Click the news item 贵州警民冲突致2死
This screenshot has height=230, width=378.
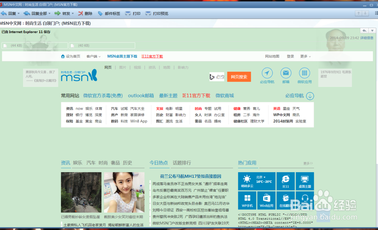168,216
